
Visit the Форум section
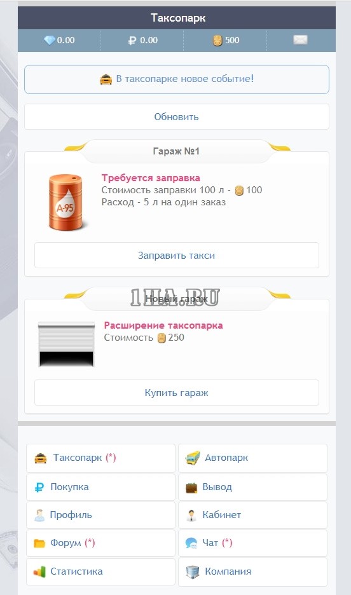point(100,544)
